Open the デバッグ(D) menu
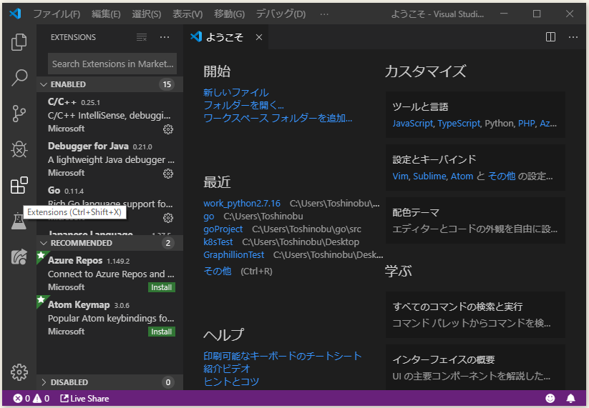This screenshot has height=408, width=589. [281, 14]
